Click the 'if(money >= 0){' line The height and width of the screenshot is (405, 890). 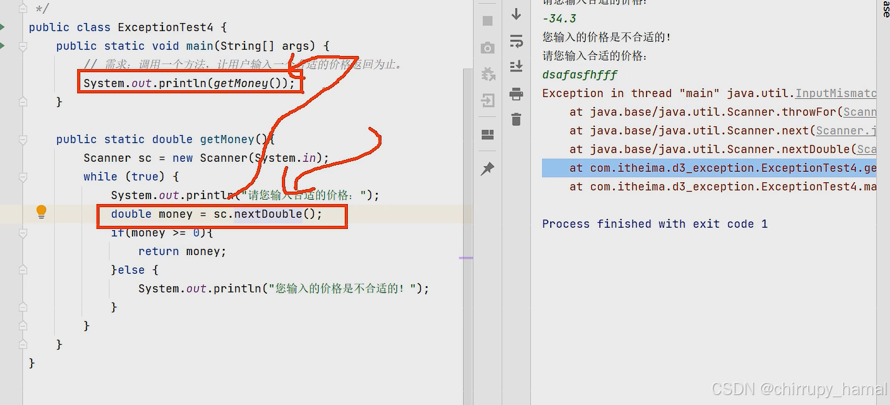pyautogui.click(x=162, y=233)
